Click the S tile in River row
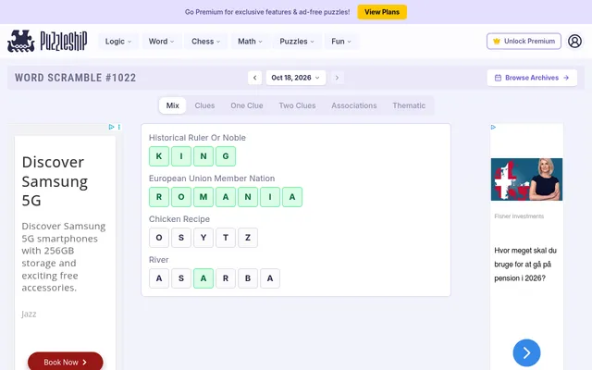The height and width of the screenshot is (370, 592). coord(181,278)
